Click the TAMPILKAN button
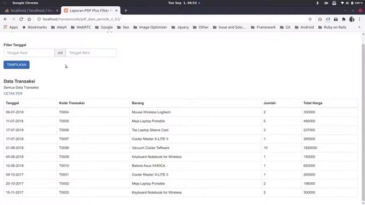Image resolution: width=365 pixels, height=205 pixels. coord(17,64)
